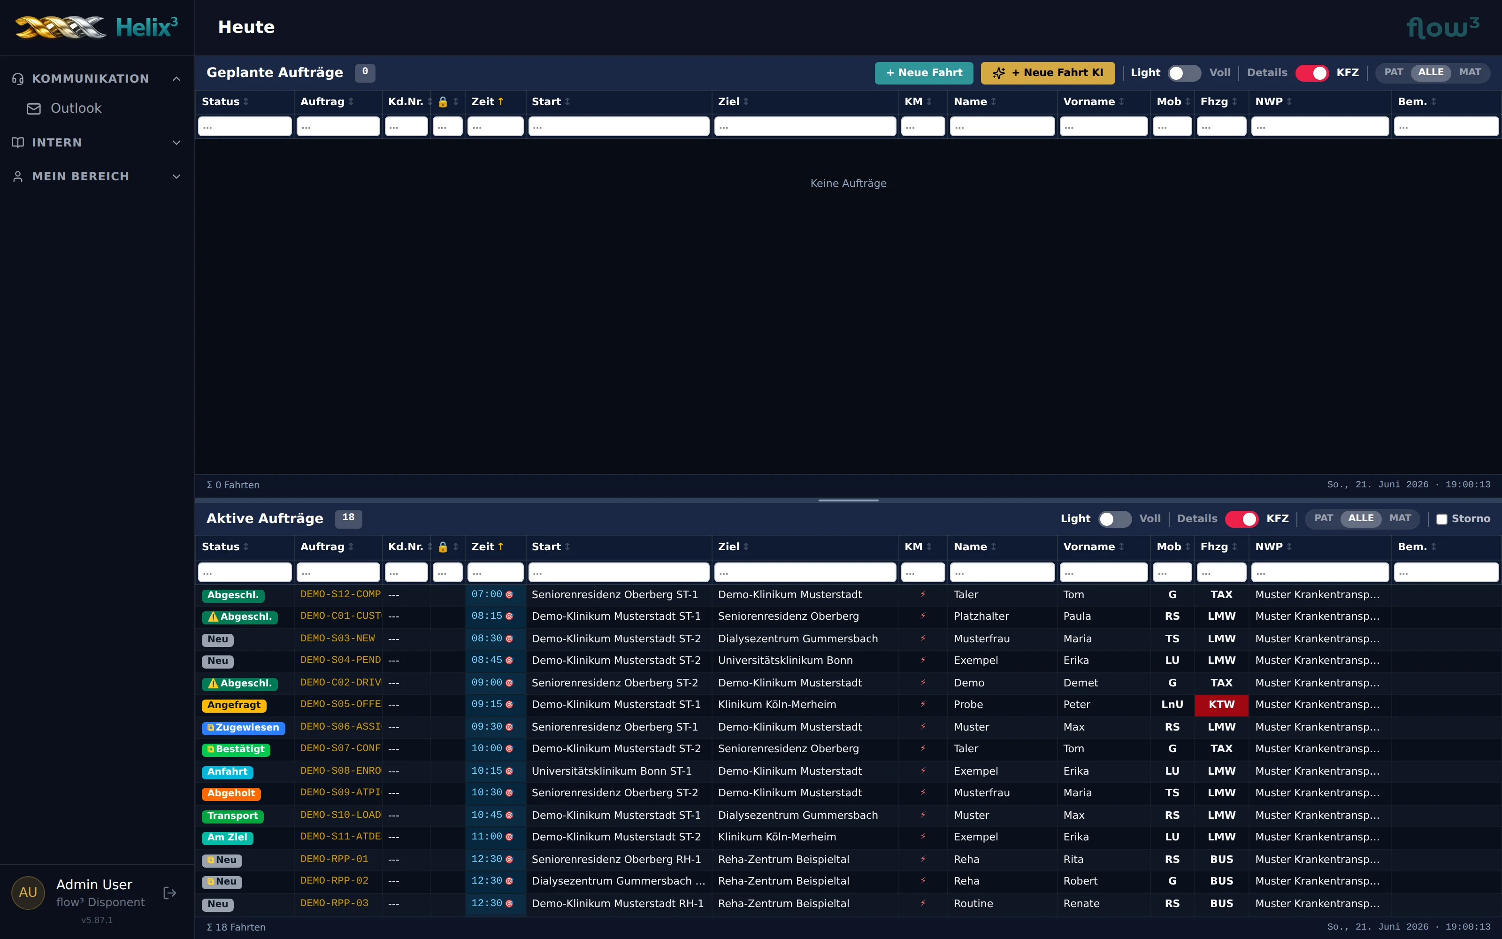Open the INTERN menu label
Image resolution: width=1502 pixels, height=939 pixels.
pos(57,143)
